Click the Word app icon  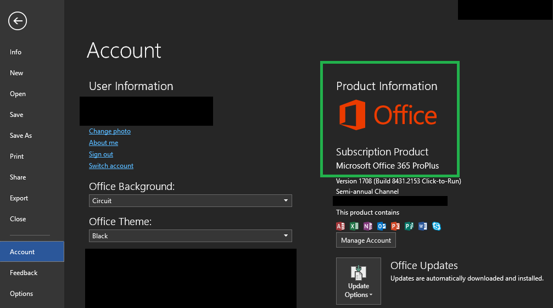click(423, 226)
